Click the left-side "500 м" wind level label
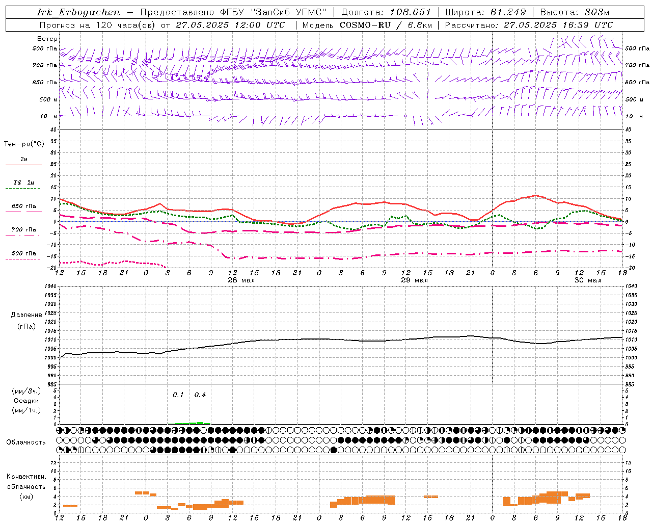652x522 pixels. (48, 99)
